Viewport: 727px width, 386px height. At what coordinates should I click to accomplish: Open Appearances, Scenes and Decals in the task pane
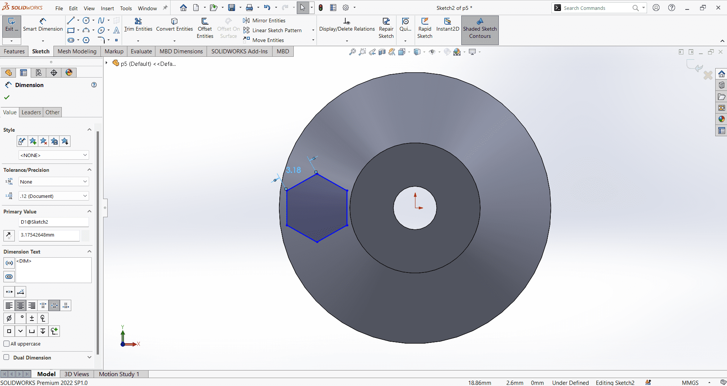(721, 119)
